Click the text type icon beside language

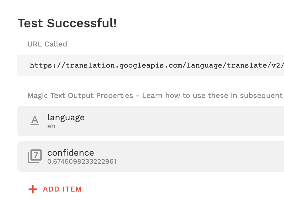pyautogui.click(x=35, y=120)
